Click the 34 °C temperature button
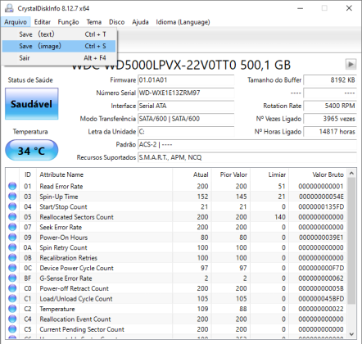 [x=32, y=151]
